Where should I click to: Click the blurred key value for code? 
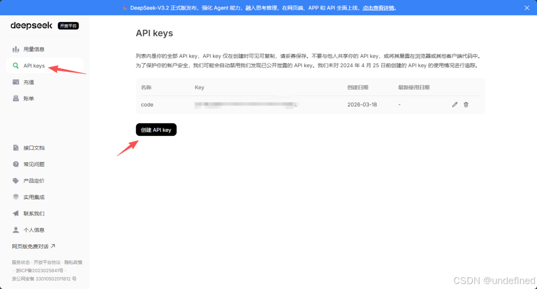coord(246,105)
